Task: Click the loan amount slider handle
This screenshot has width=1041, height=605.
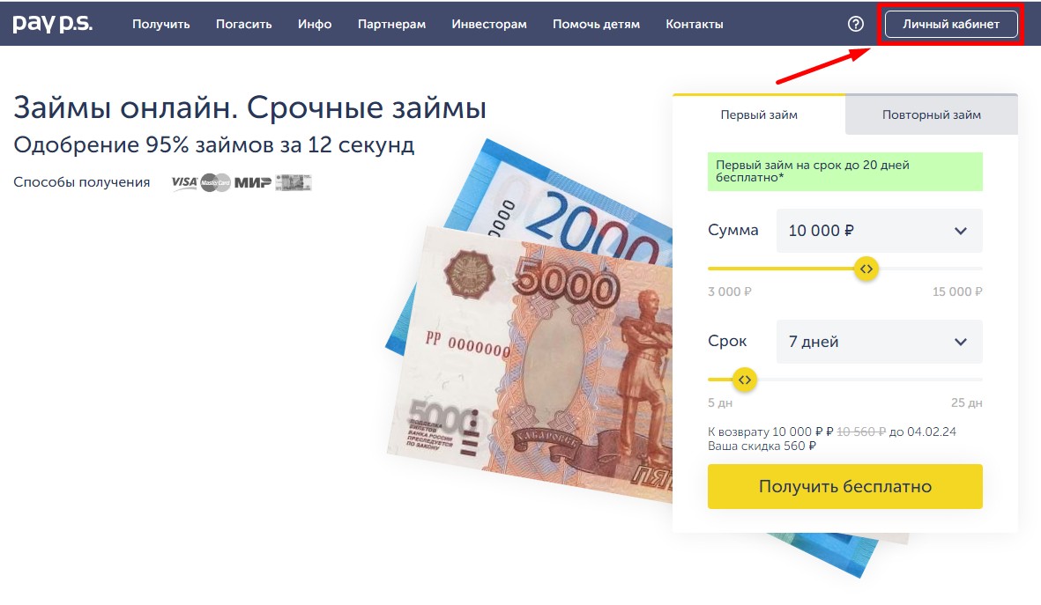Action: pyautogui.click(x=866, y=269)
